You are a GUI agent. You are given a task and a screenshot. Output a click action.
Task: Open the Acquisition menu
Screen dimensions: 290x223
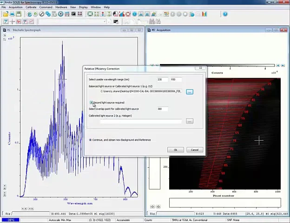click(15, 7)
